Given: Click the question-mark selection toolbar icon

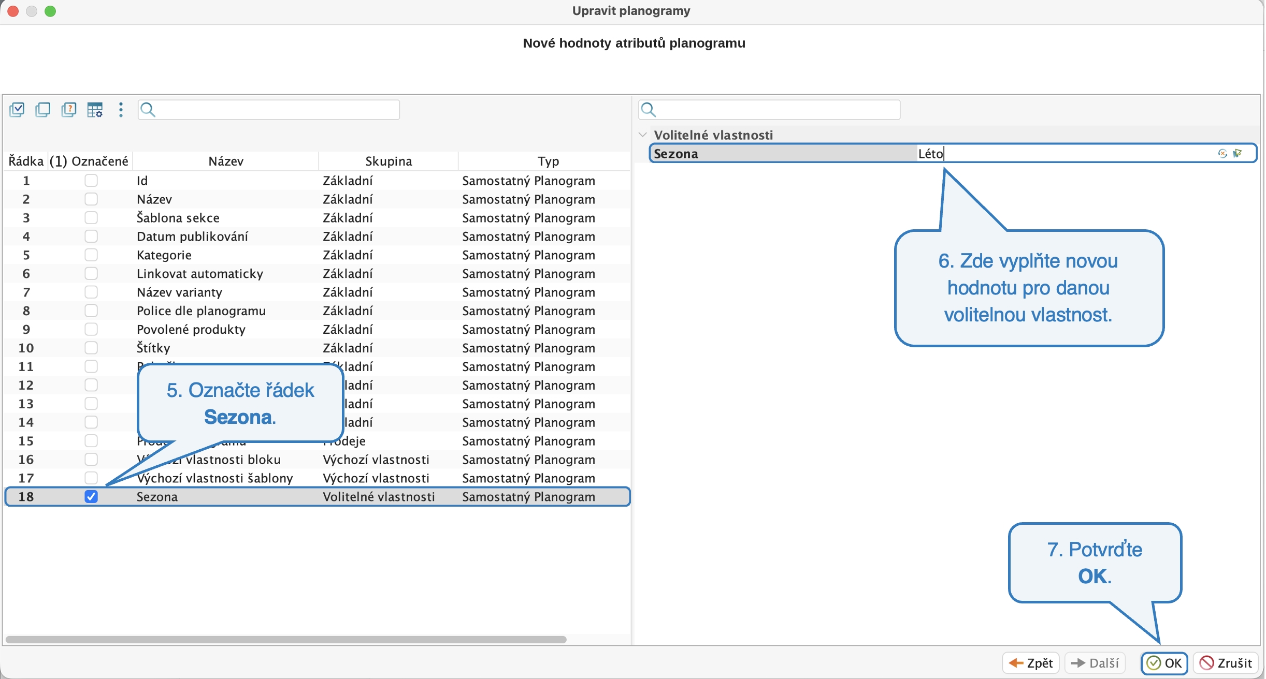Looking at the screenshot, I should [x=69, y=110].
